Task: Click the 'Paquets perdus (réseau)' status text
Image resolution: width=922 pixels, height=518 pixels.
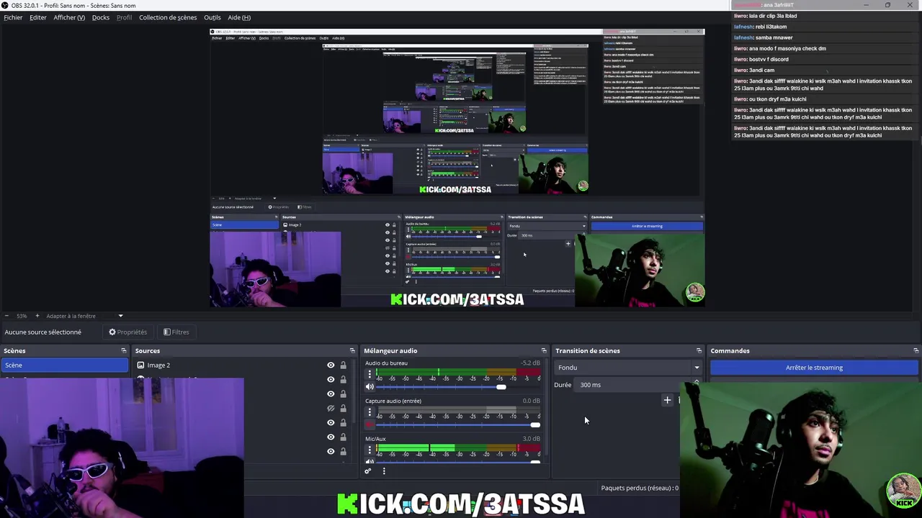Action: 640,488
